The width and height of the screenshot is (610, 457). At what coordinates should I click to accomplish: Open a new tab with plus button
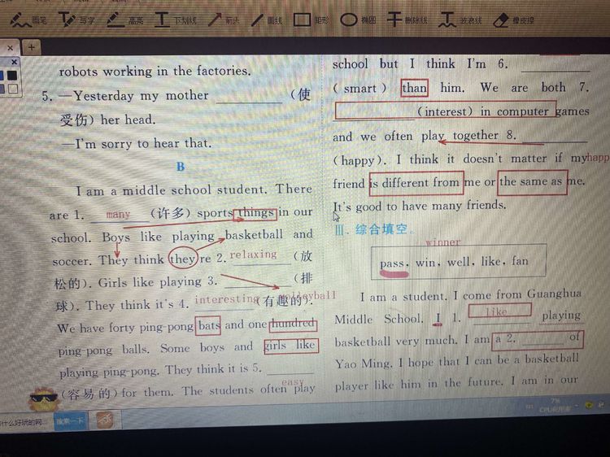31,47
